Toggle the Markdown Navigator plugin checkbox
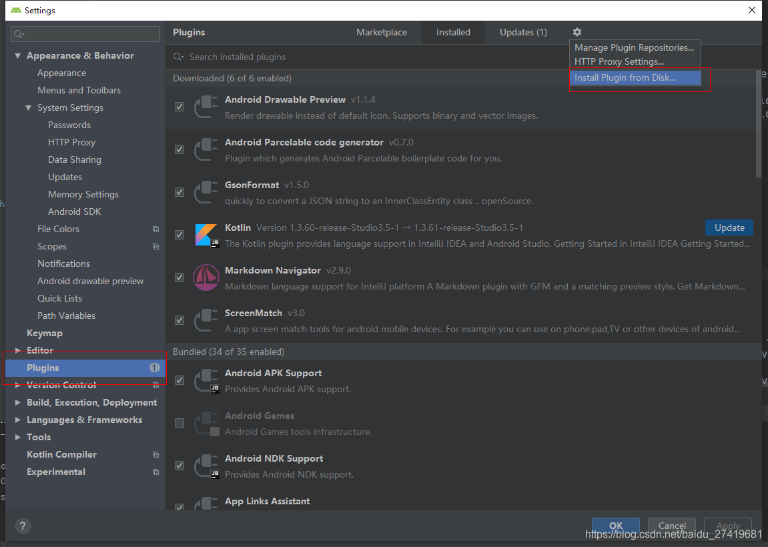 click(179, 278)
